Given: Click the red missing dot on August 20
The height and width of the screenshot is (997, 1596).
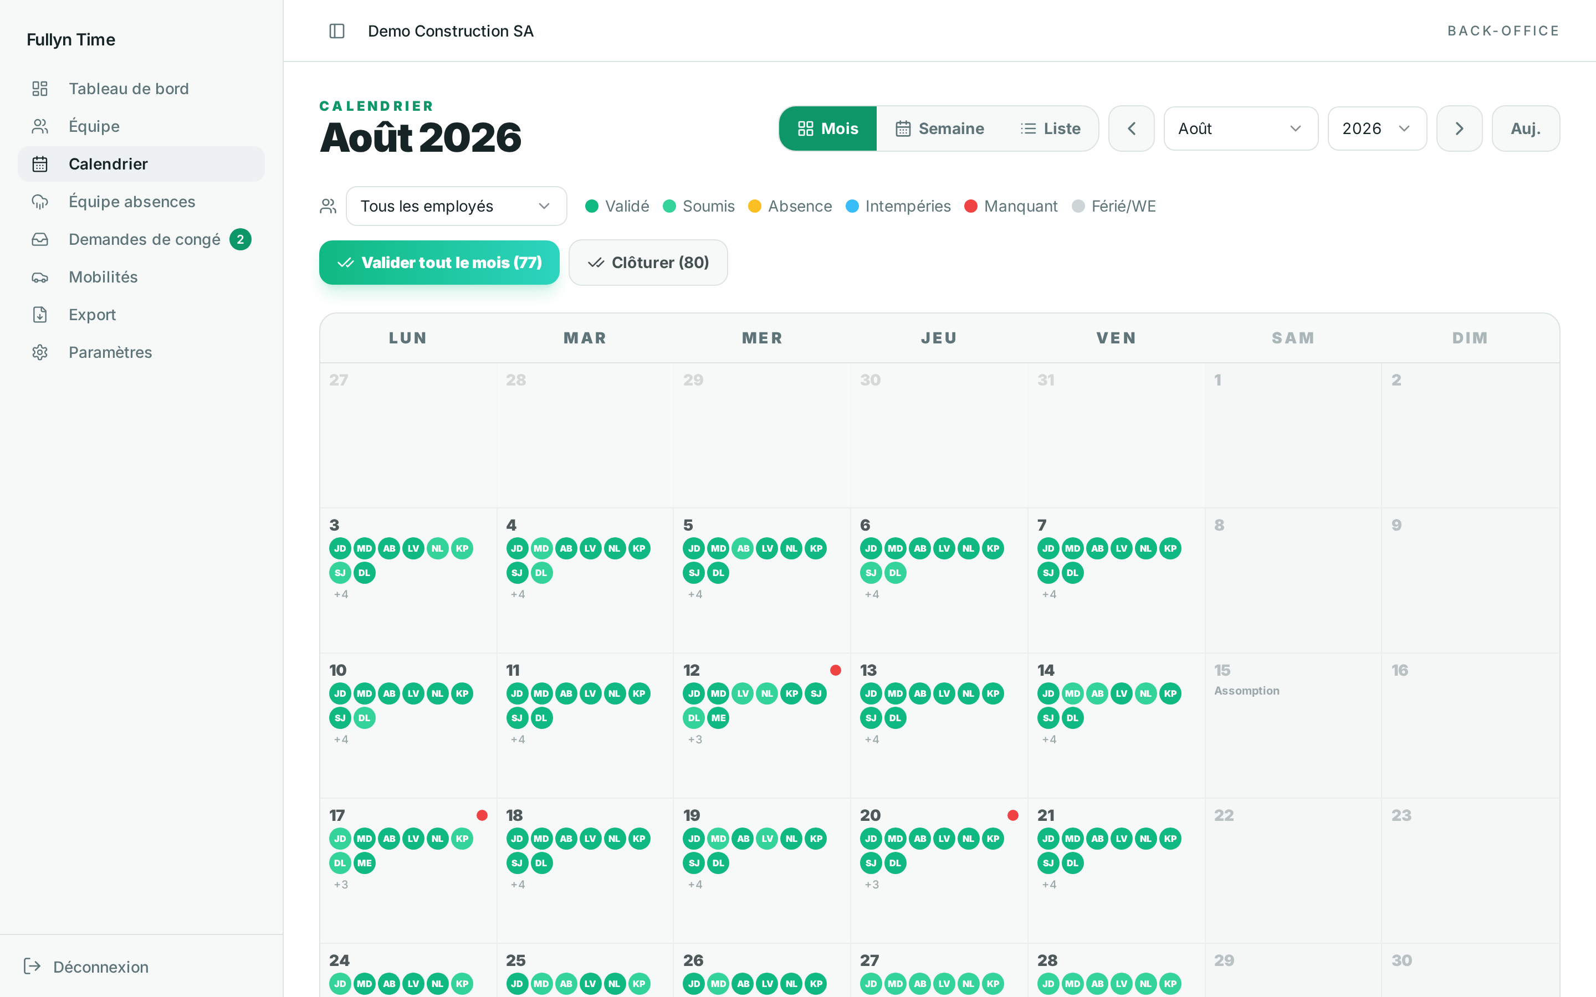Looking at the screenshot, I should [x=1013, y=815].
